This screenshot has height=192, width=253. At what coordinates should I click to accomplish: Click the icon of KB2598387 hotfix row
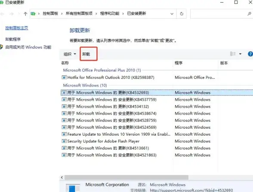[64, 77]
